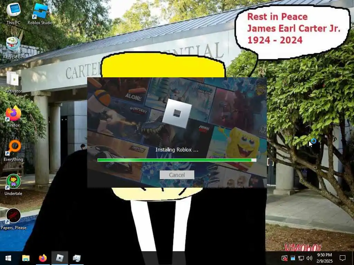
Task: Select the Everything search shortcut
Action: 13,150
